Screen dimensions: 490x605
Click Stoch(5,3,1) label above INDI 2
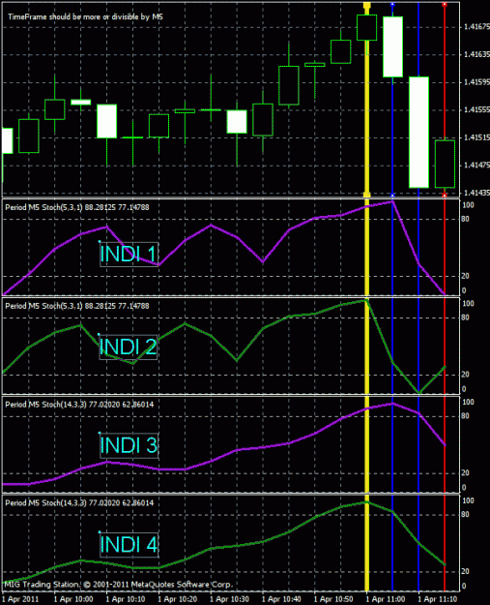coord(77,306)
